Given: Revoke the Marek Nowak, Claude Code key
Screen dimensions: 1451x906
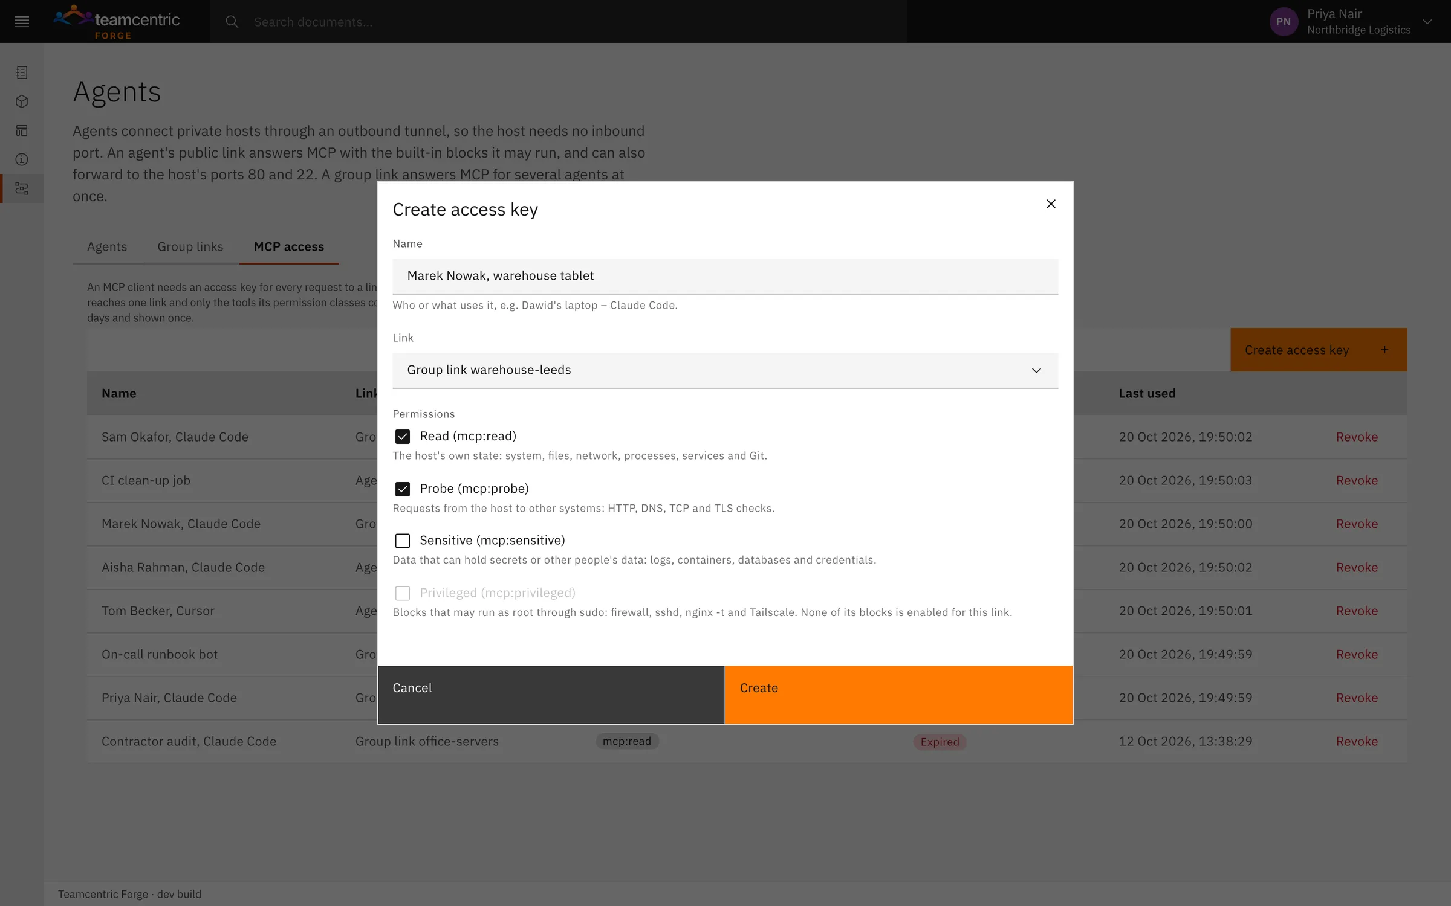Looking at the screenshot, I should (1357, 524).
